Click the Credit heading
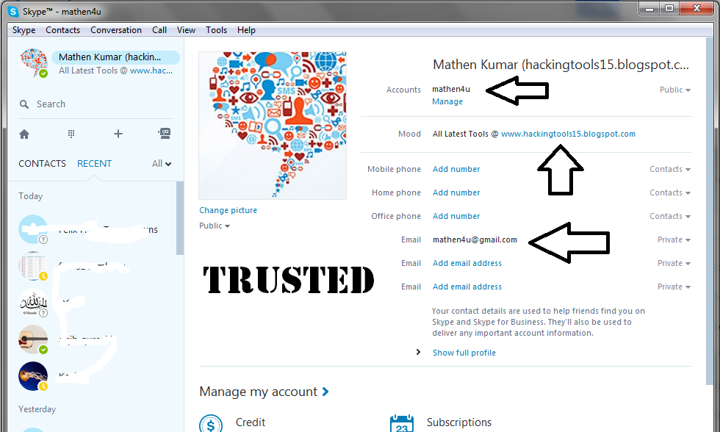The height and width of the screenshot is (432, 720). coord(251,422)
